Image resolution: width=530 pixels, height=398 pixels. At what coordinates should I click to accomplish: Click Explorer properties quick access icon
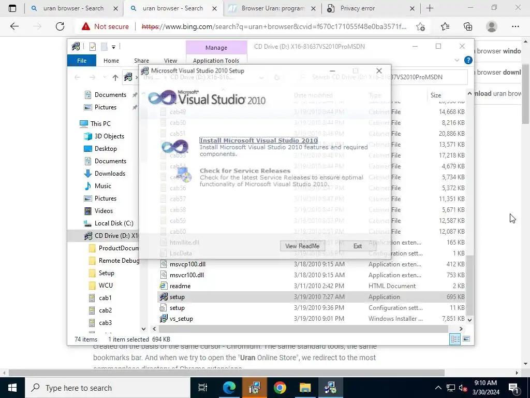(92, 47)
